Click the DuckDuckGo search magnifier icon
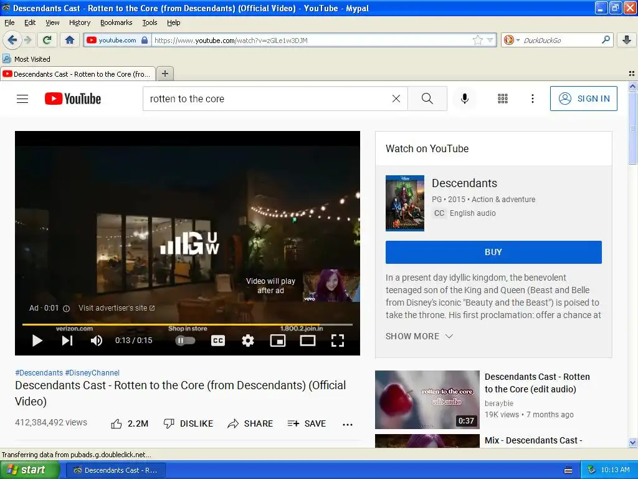638x479 pixels. [x=606, y=40]
